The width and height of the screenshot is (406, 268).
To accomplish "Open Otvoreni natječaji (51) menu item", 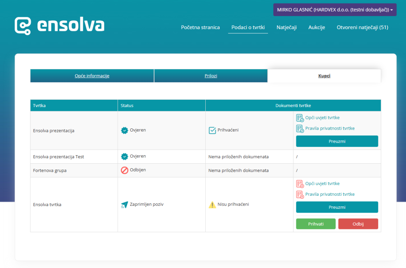I will [x=362, y=28].
